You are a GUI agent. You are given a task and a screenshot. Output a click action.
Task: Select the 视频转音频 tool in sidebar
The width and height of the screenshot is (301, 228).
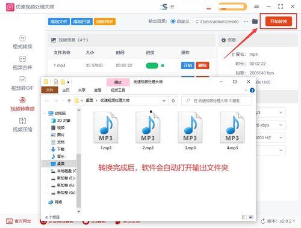[x=22, y=104]
